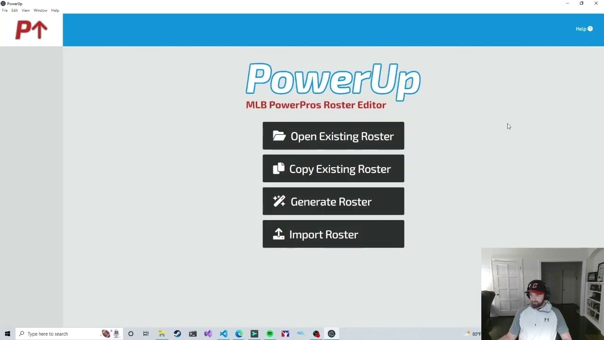The image size is (604, 340).
Task: Open the red-black round taskbar icon
Action: [316, 334]
